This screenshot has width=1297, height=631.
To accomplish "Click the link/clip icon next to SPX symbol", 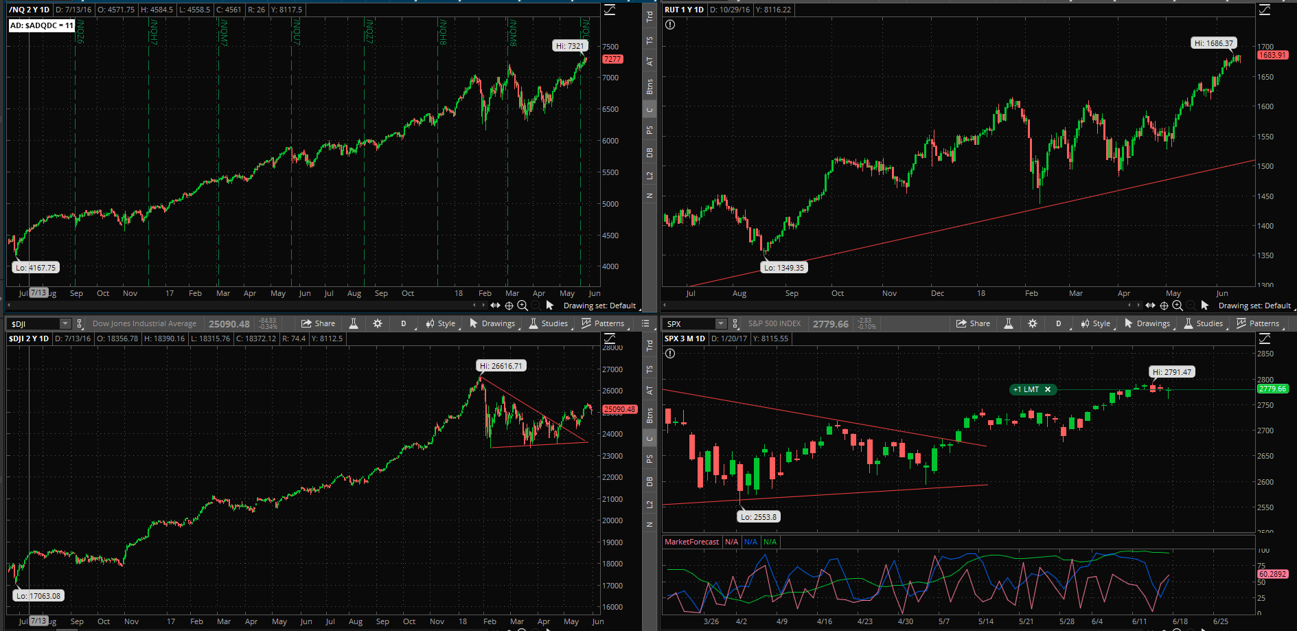I will pyautogui.click(x=735, y=323).
